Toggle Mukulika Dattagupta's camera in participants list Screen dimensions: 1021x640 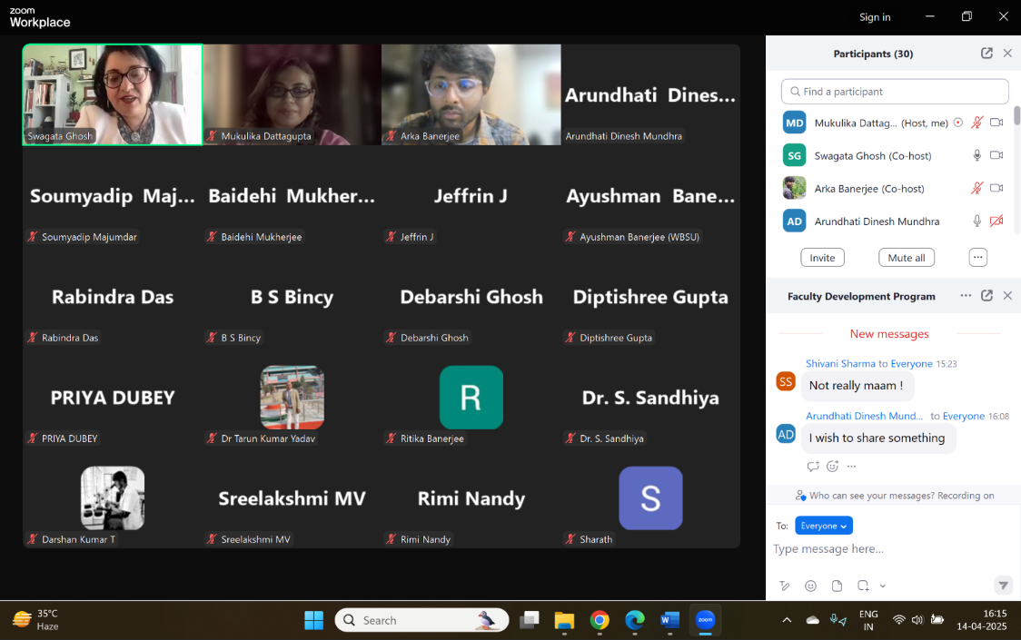tap(996, 123)
